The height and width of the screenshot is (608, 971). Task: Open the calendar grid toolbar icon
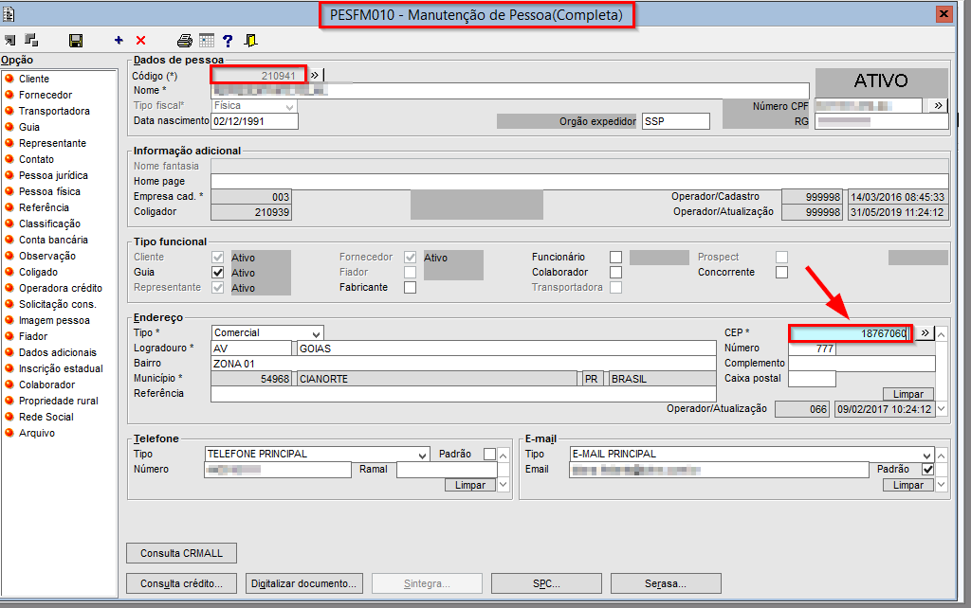pos(207,41)
